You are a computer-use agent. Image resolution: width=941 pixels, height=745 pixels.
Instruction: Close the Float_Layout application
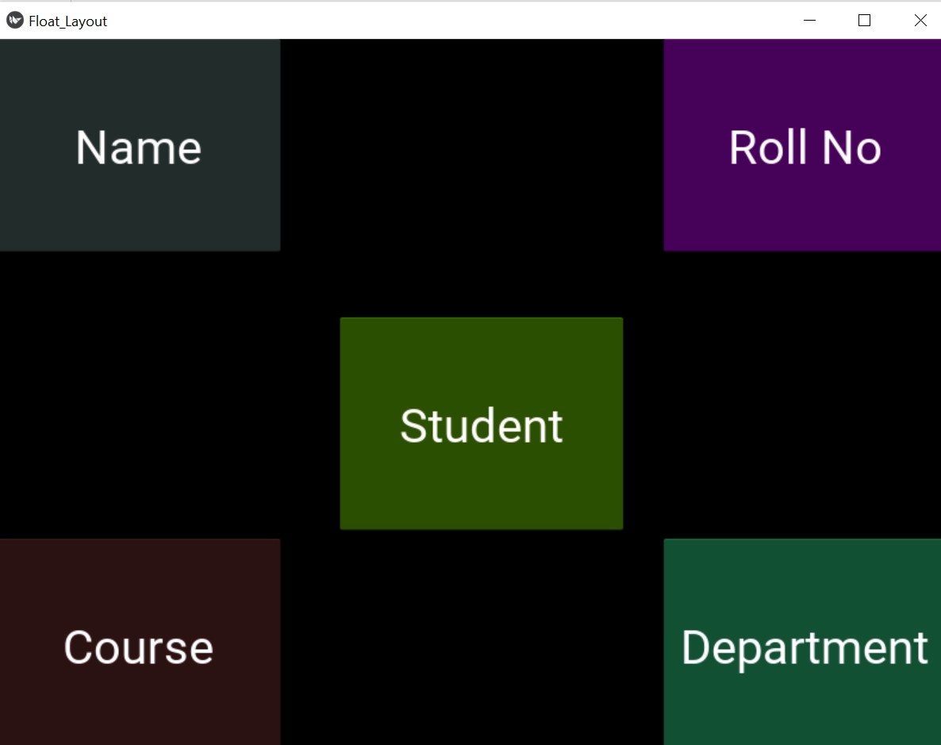point(920,21)
